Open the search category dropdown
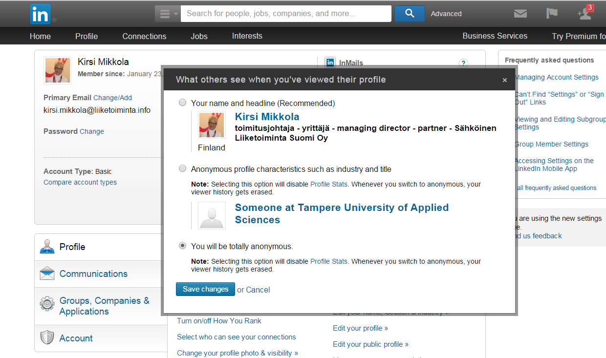 coord(168,14)
